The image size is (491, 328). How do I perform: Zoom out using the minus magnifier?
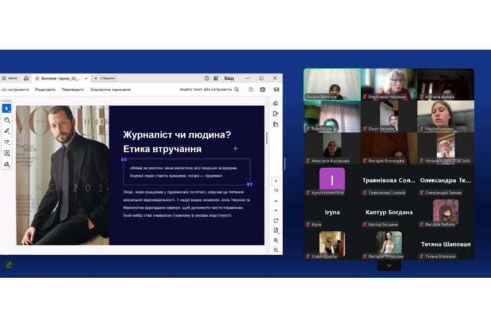pyautogui.click(x=276, y=250)
